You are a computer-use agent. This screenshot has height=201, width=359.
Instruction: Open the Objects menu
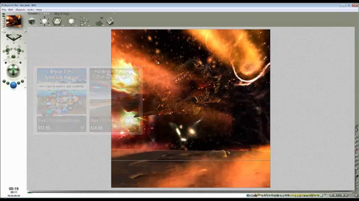pyautogui.click(x=20, y=9)
